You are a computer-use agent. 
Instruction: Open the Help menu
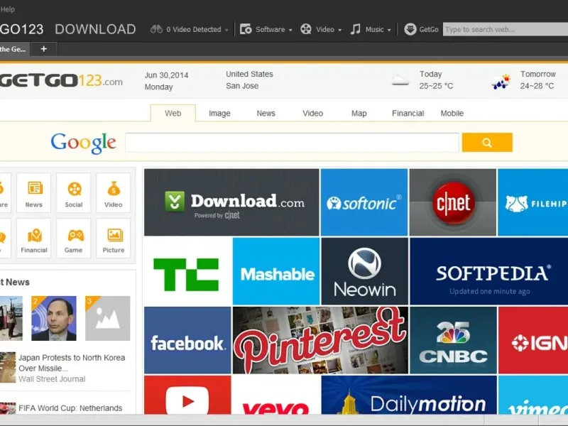click(7, 9)
